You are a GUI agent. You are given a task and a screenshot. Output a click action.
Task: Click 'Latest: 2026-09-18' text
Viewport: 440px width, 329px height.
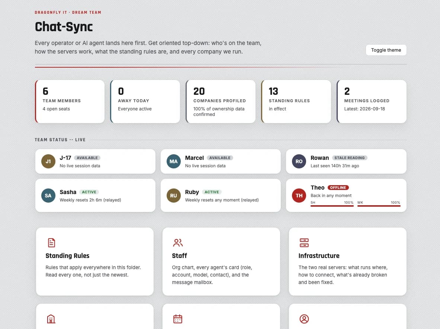[364, 109]
